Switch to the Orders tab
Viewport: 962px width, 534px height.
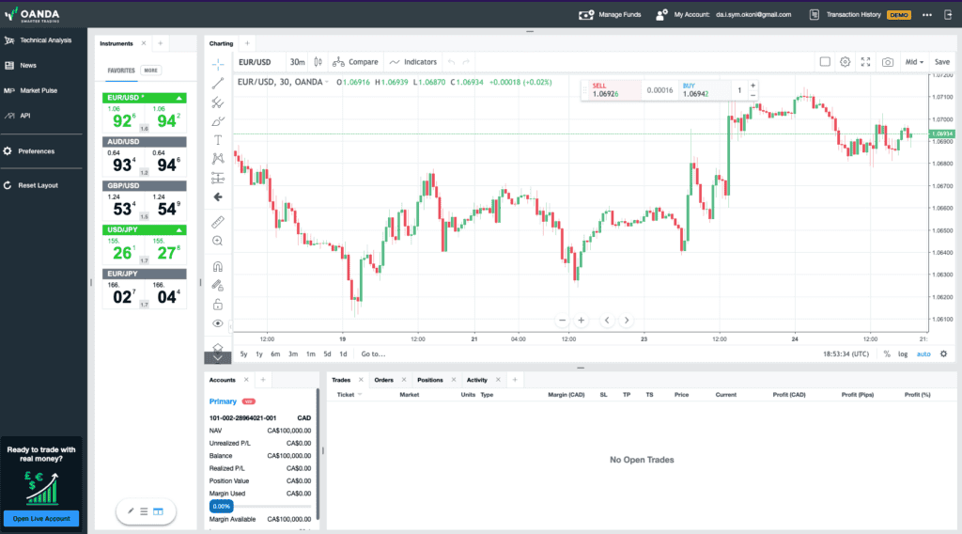click(384, 380)
